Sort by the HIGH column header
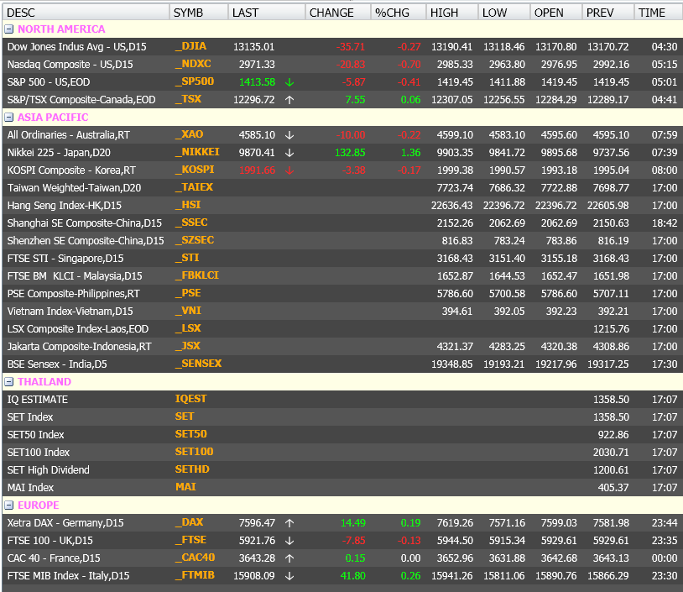Viewport: 683px width, 592px height. tap(452, 13)
